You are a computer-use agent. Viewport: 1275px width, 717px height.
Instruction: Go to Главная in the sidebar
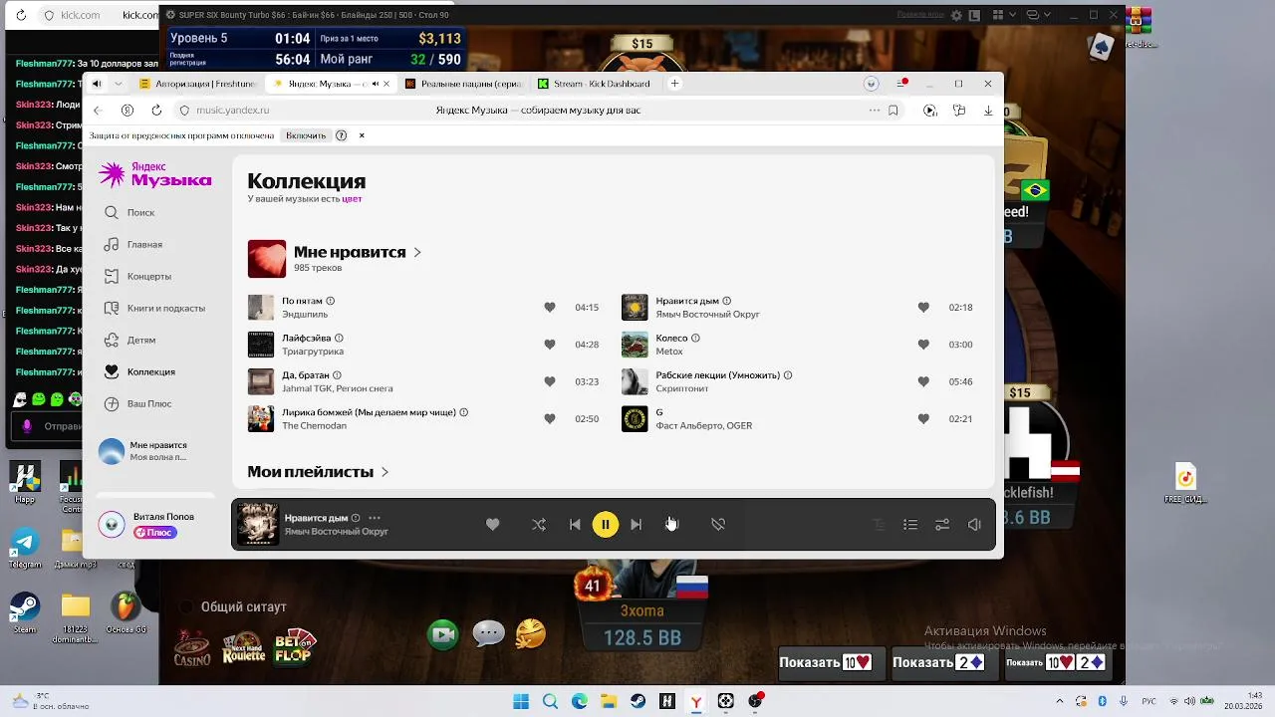tap(144, 244)
